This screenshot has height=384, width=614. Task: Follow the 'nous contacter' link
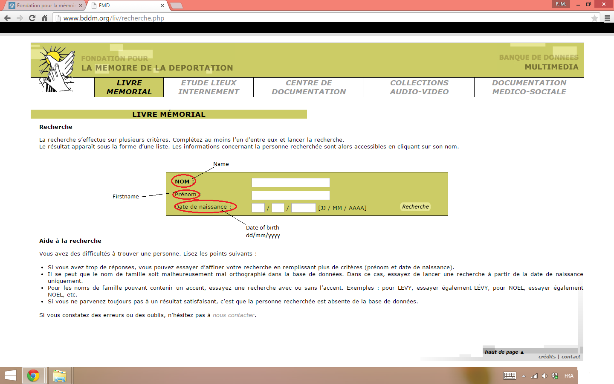coord(234,315)
